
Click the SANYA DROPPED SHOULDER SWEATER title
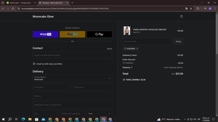coord(150,29)
